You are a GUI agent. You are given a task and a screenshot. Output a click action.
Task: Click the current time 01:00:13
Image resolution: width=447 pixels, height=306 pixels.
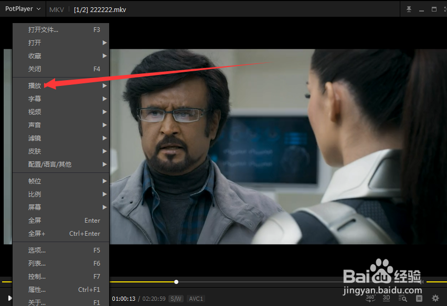(x=124, y=299)
